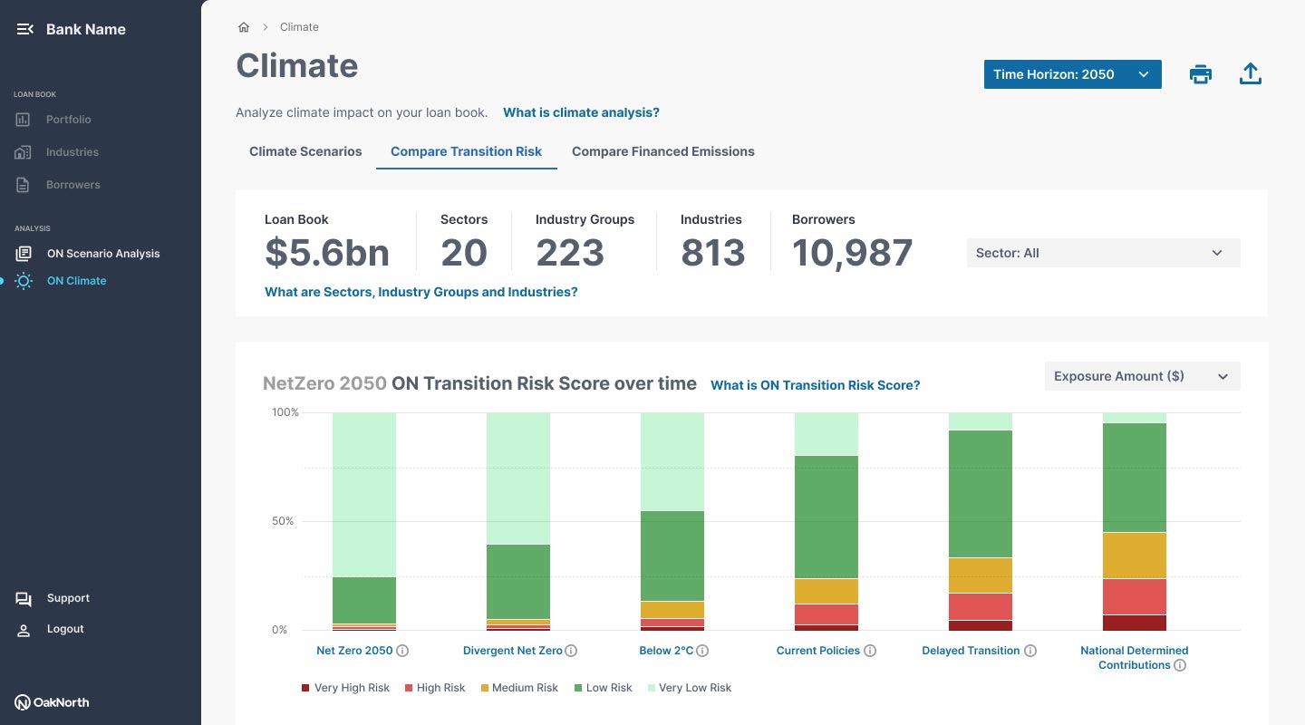Viewport: 1305px width, 725px height.
Task: Show info for Current Policies scenario
Action: click(x=870, y=651)
